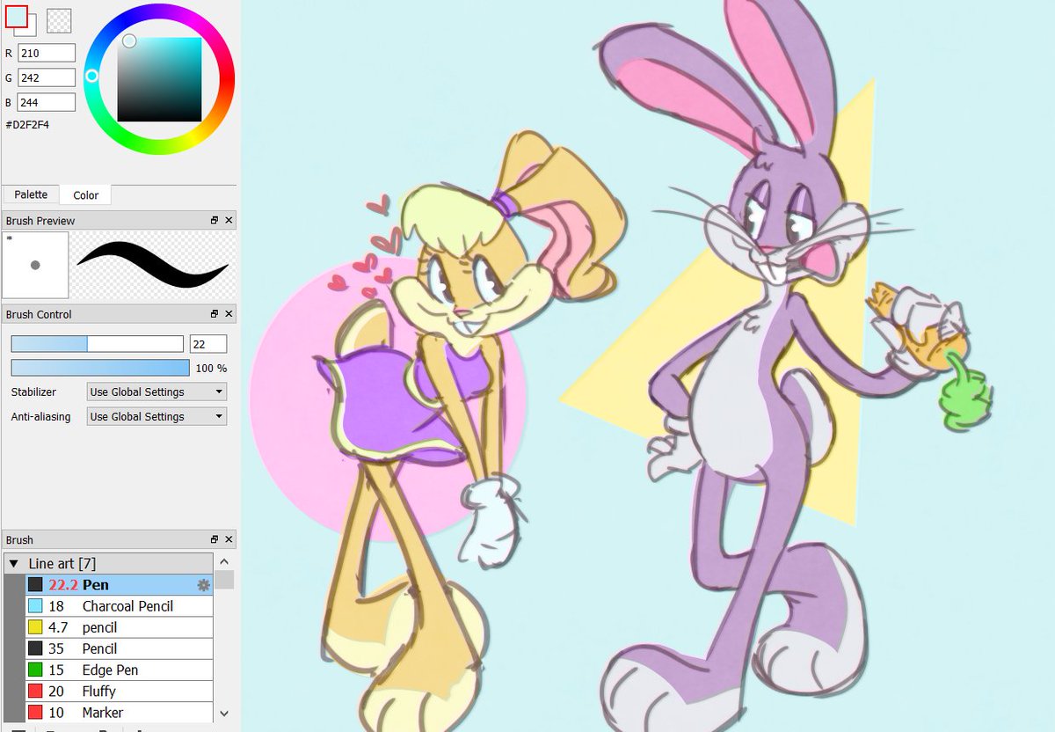Click the hue handle on the color wheel
The image size is (1055, 732).
pyautogui.click(x=91, y=77)
